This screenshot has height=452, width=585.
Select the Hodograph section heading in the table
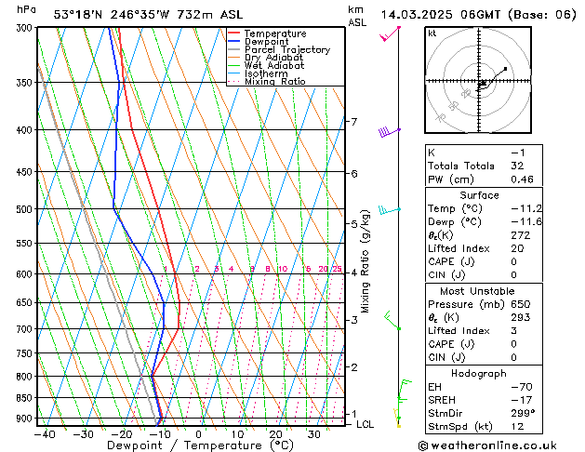pyautogui.click(x=479, y=373)
